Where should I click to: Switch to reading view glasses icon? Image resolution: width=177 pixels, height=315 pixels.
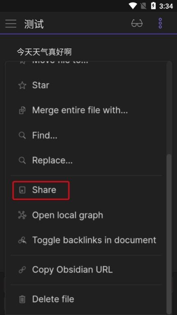click(137, 23)
